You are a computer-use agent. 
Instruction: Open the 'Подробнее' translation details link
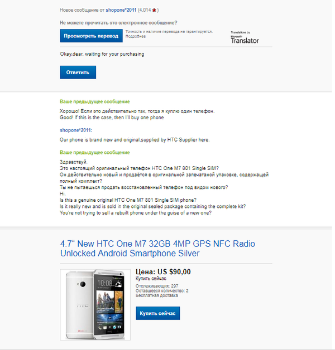[x=135, y=36]
